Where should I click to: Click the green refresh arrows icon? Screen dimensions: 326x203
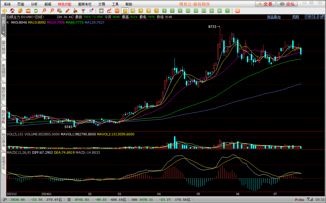coord(36,11)
